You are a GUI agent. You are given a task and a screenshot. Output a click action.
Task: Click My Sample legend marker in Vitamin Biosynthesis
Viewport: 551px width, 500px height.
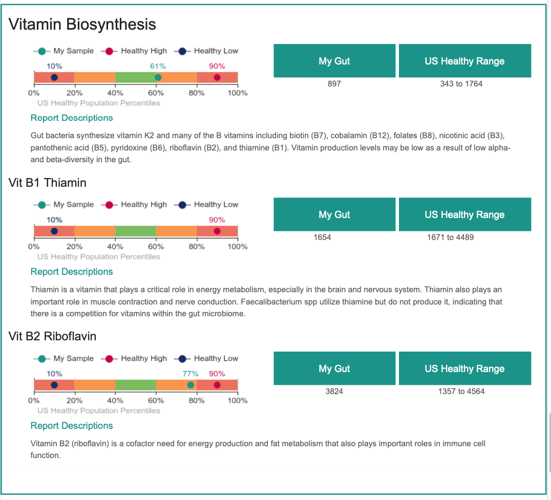[42, 51]
